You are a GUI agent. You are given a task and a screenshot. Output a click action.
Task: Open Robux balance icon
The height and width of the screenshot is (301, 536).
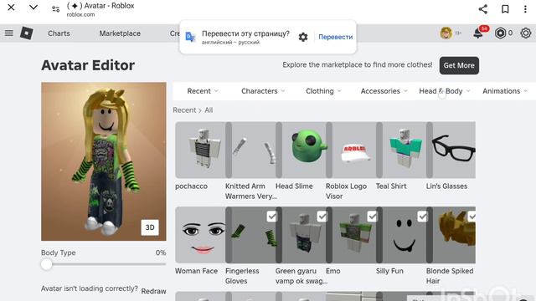(500, 33)
